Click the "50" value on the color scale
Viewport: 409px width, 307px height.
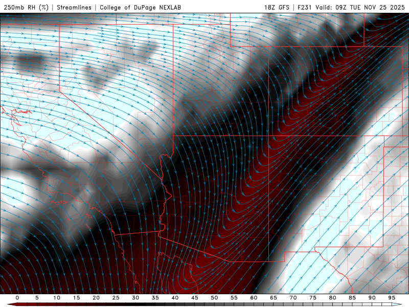(214, 298)
